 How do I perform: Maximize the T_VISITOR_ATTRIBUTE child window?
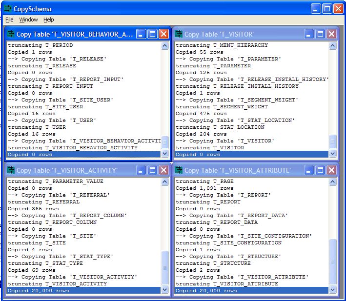click(320, 170)
